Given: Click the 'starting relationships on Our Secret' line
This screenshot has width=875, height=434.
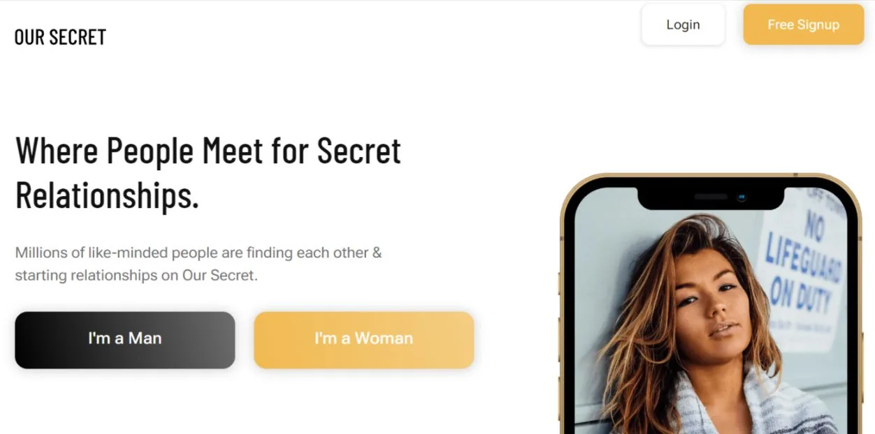Looking at the screenshot, I should pyautogui.click(x=136, y=275).
